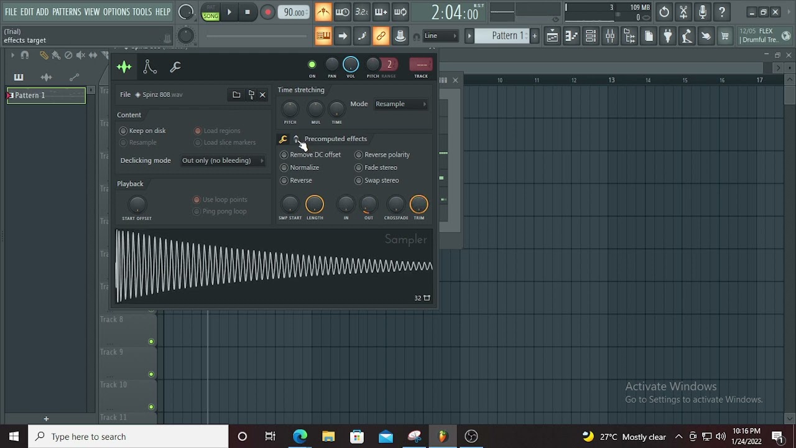This screenshot has height=448, width=796.
Task: Click the close icon beside Spinz 808.wav
Action: pyautogui.click(x=262, y=95)
